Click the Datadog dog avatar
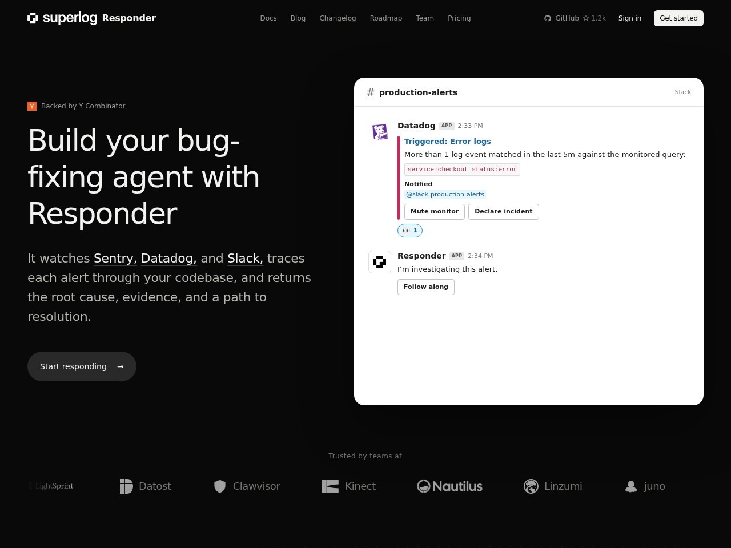 tap(380, 132)
